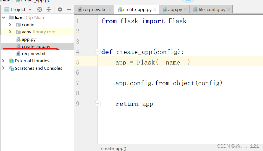Open the Project view dropdown
The height and width of the screenshot is (151, 263).
click(x=30, y=10)
